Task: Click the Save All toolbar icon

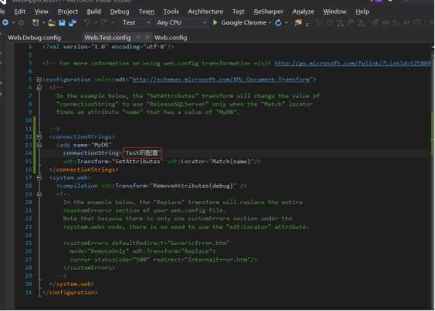Action: tap(72, 23)
